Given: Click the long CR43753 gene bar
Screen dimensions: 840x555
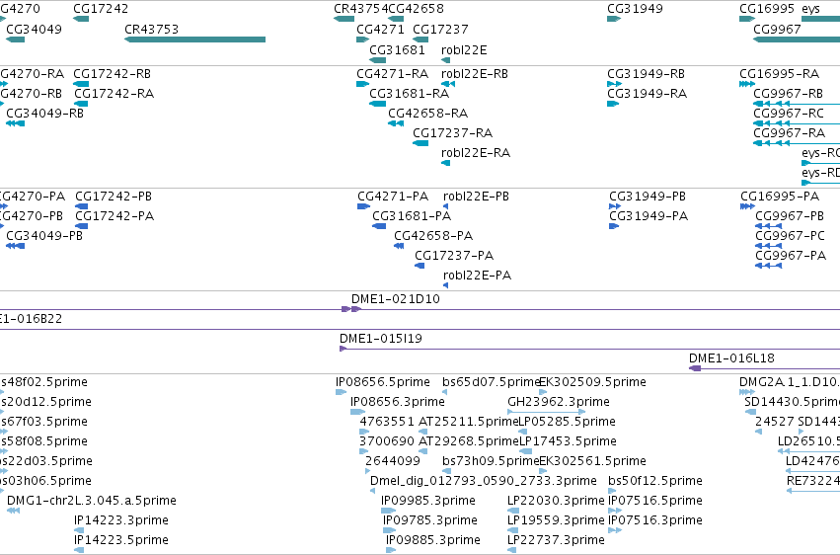Looking at the screenshot, I should 195,40.
